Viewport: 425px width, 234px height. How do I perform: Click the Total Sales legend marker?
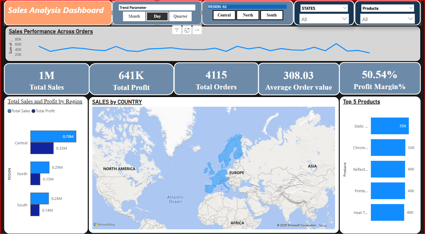point(10,111)
